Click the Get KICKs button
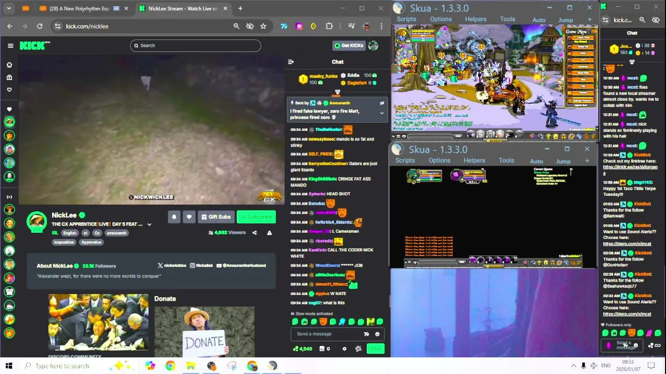Image resolution: width=666 pixels, height=374 pixels. click(x=349, y=46)
